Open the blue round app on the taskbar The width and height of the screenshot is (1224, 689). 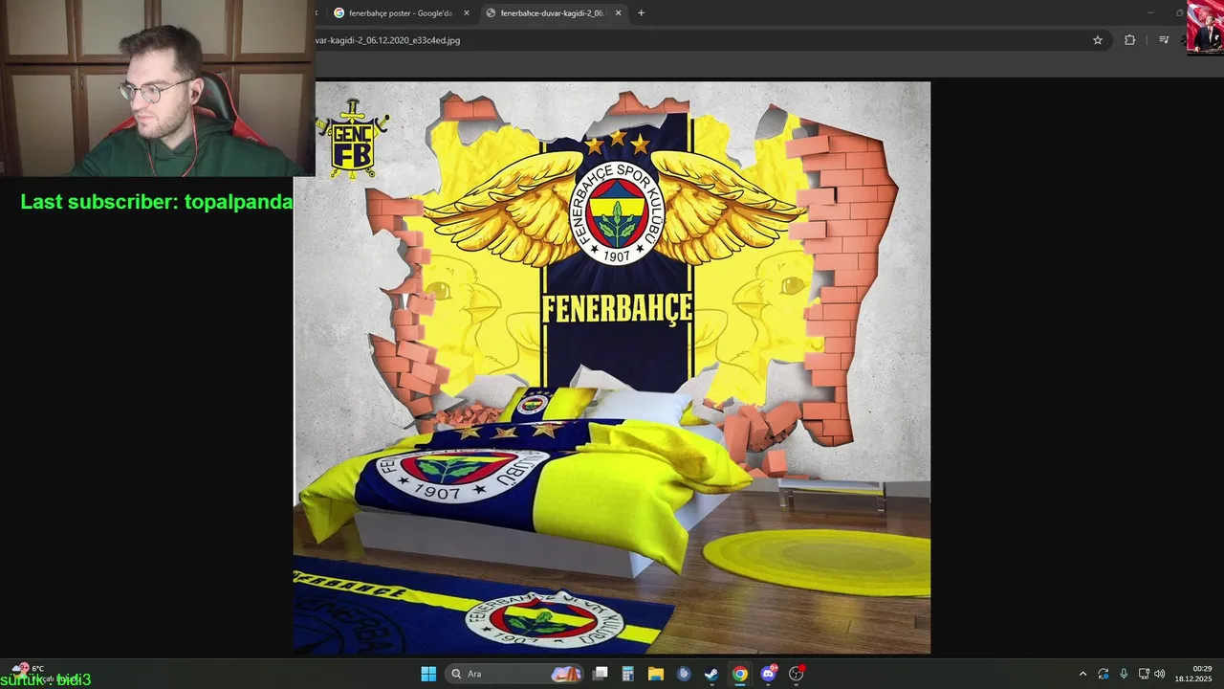[683, 674]
